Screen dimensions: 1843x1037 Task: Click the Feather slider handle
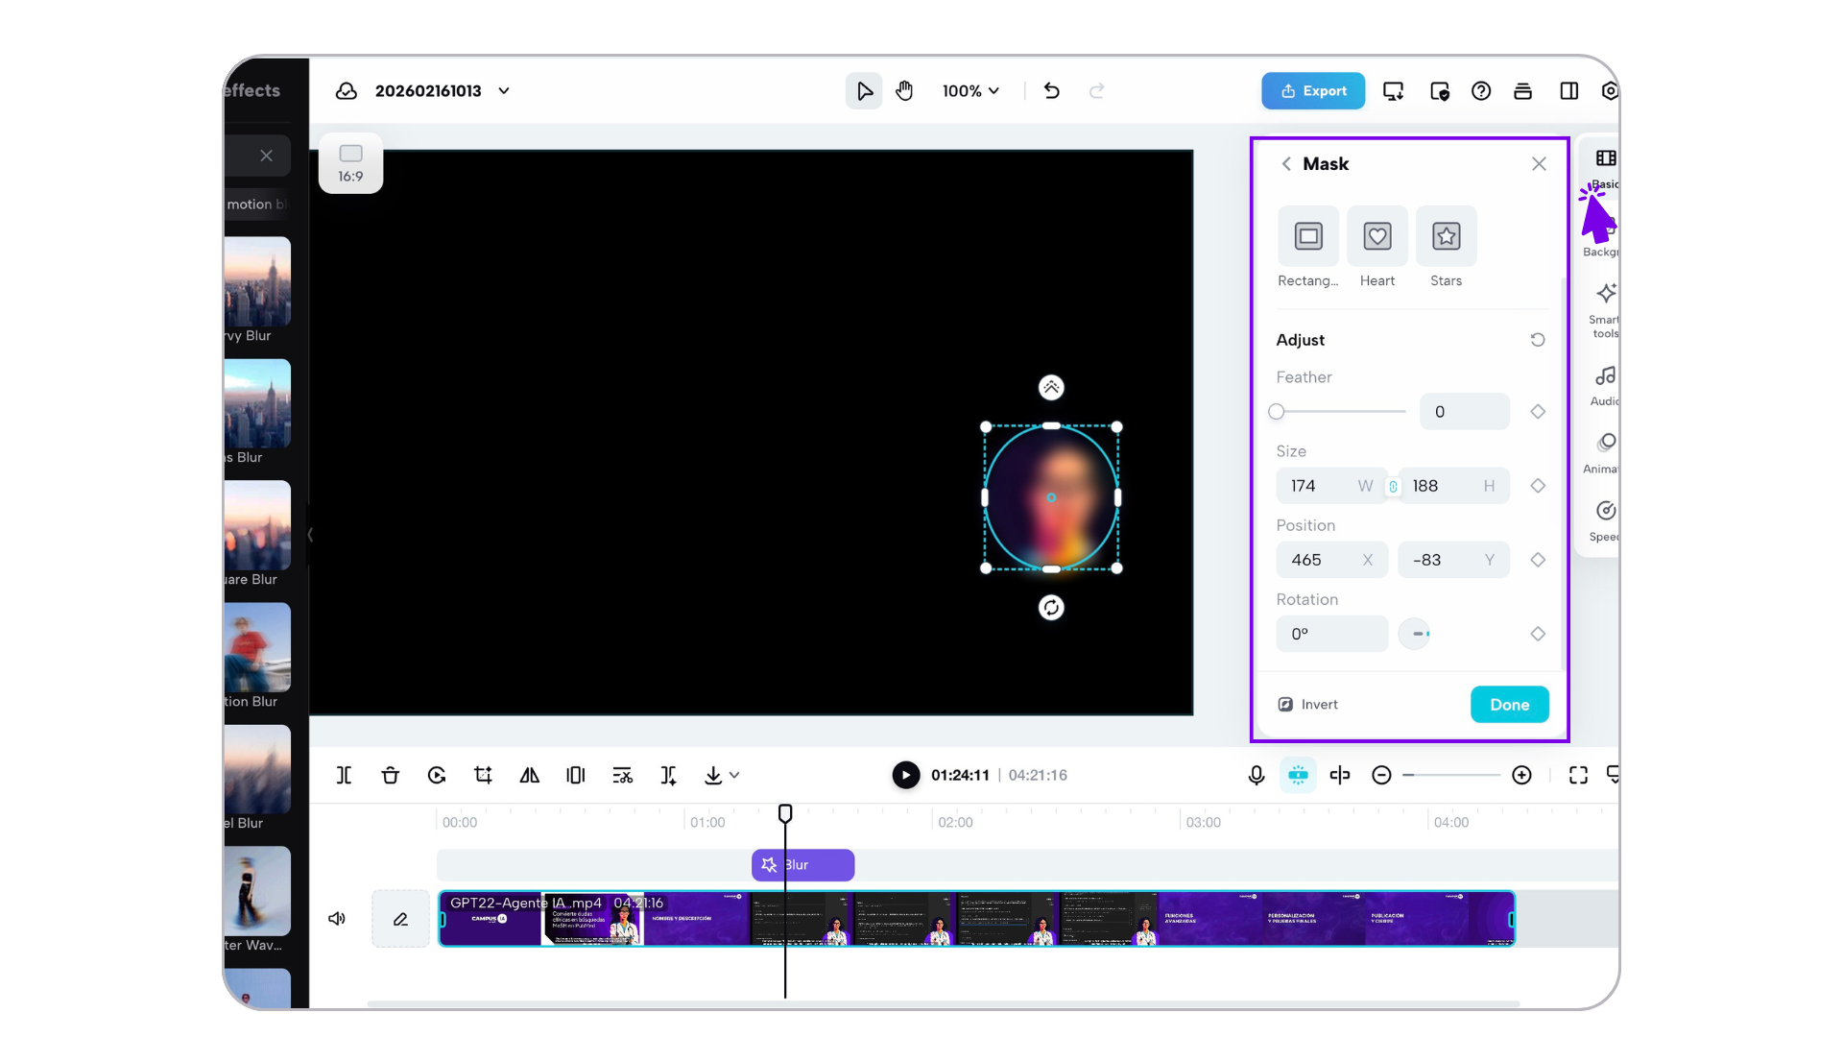[1277, 412]
